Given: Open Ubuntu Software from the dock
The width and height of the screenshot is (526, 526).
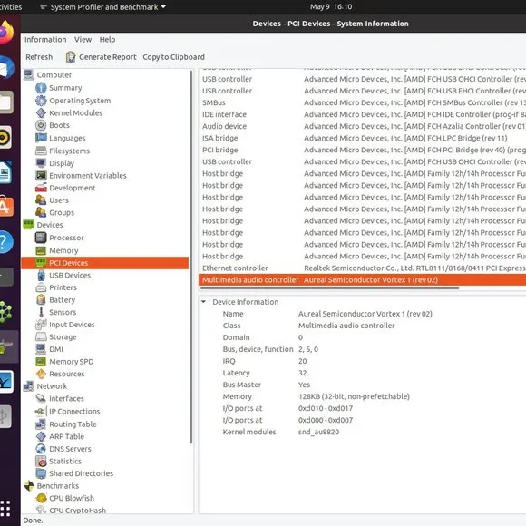Looking at the screenshot, I should point(6,207).
